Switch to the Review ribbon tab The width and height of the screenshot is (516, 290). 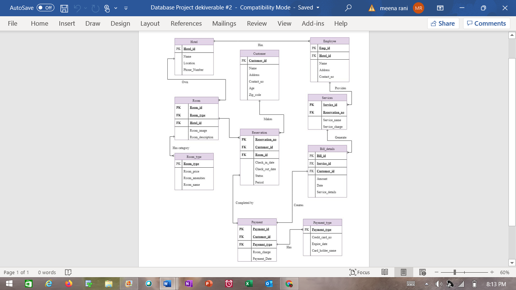(x=256, y=23)
